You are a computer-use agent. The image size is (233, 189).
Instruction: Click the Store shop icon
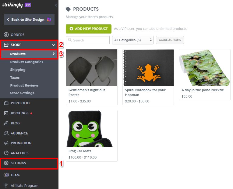point(6,45)
